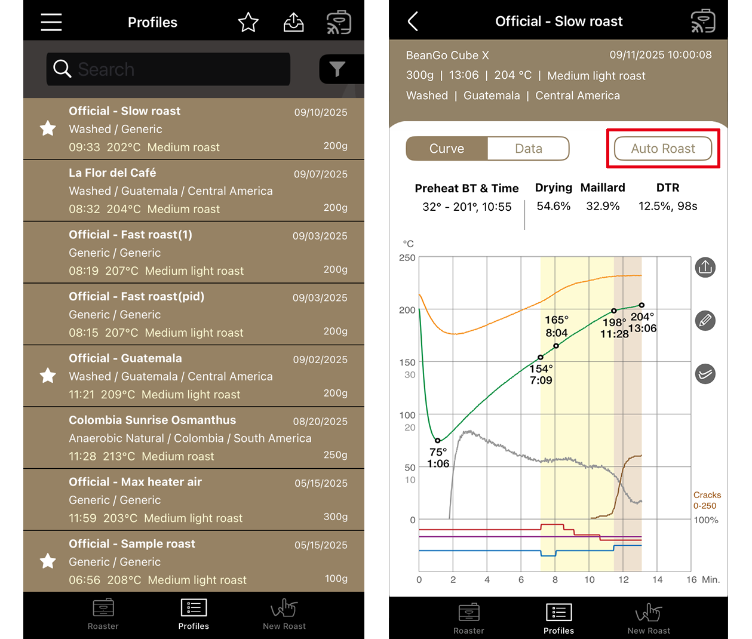752x639 pixels.
Task: Tap the star favorites icon in header
Action: pyautogui.click(x=248, y=23)
